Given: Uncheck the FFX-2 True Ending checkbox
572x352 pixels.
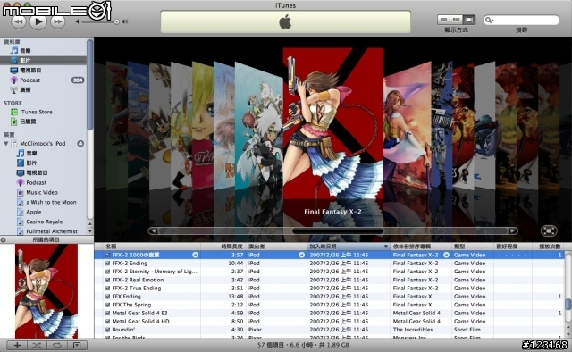Looking at the screenshot, I should point(107,289).
